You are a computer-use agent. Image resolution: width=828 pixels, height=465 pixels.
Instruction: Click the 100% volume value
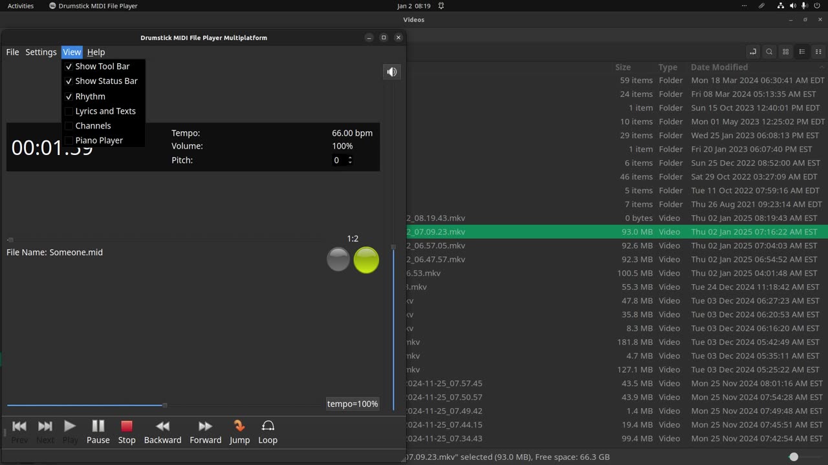coord(342,146)
